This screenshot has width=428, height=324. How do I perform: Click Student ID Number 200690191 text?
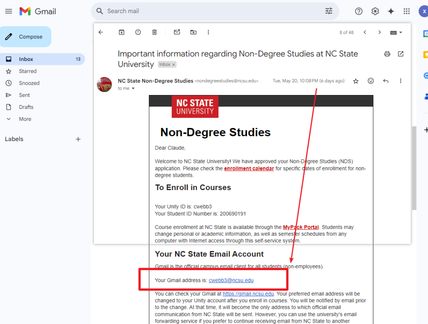click(x=200, y=214)
